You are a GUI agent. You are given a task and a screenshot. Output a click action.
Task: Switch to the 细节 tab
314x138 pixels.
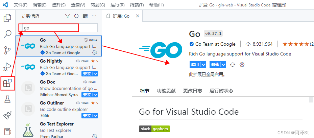[x=145, y=91]
